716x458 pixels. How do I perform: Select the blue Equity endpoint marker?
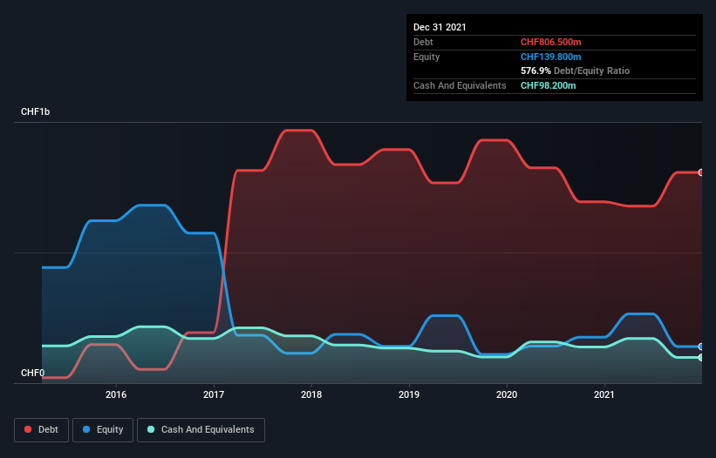[x=701, y=347]
